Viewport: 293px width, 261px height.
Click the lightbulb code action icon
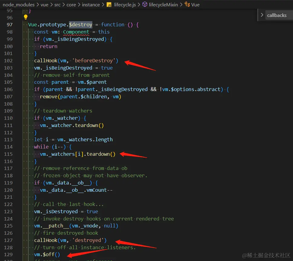(26, 17)
